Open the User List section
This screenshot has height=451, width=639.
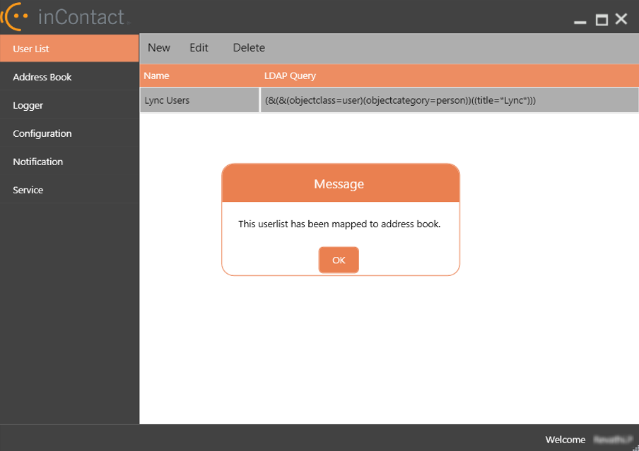[x=69, y=49]
